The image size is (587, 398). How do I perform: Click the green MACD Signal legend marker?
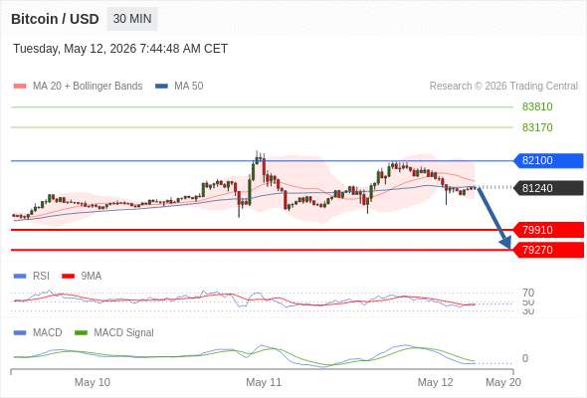[x=81, y=333]
